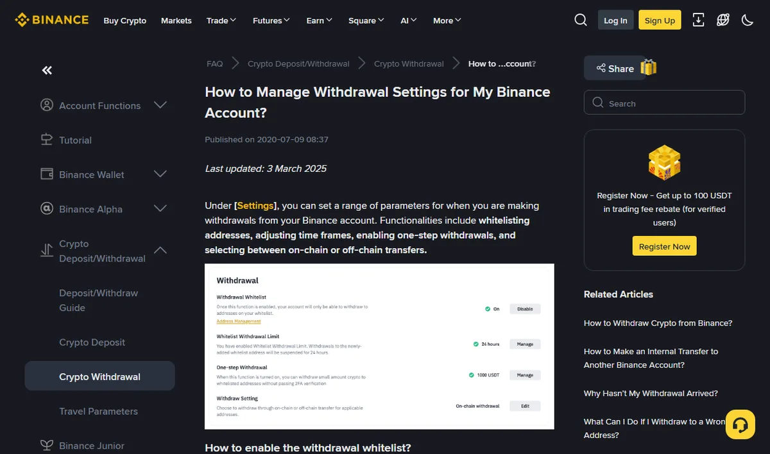This screenshot has height=454, width=770.
Task: Click the Settings link in article
Action: [255, 206]
